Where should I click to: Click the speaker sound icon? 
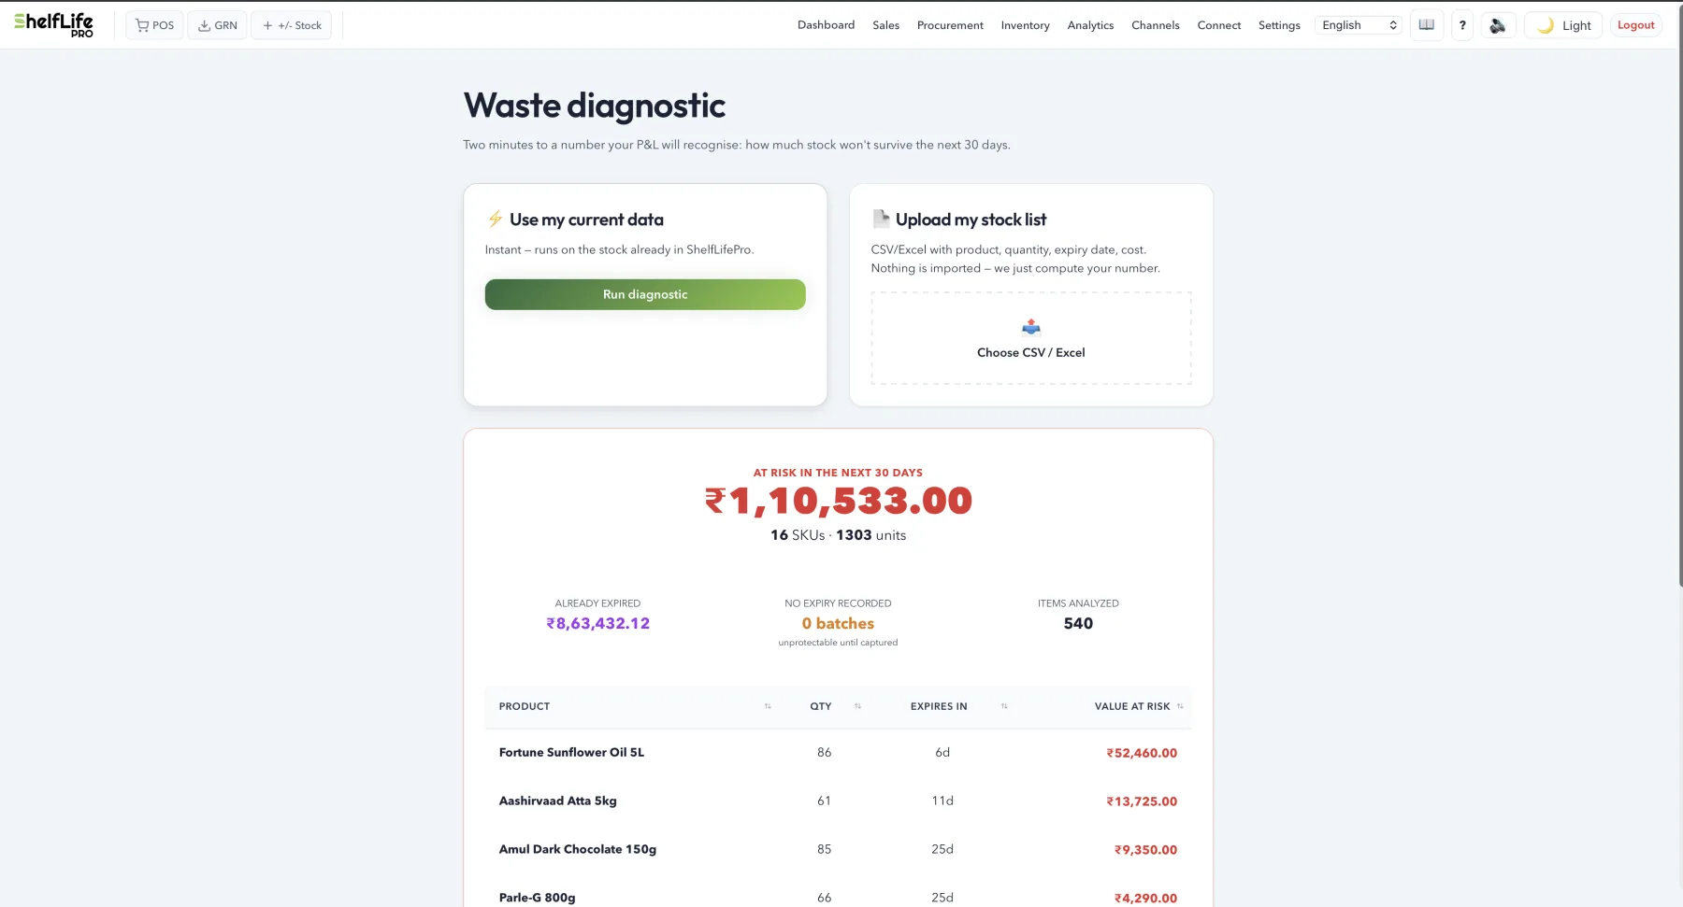pos(1498,25)
